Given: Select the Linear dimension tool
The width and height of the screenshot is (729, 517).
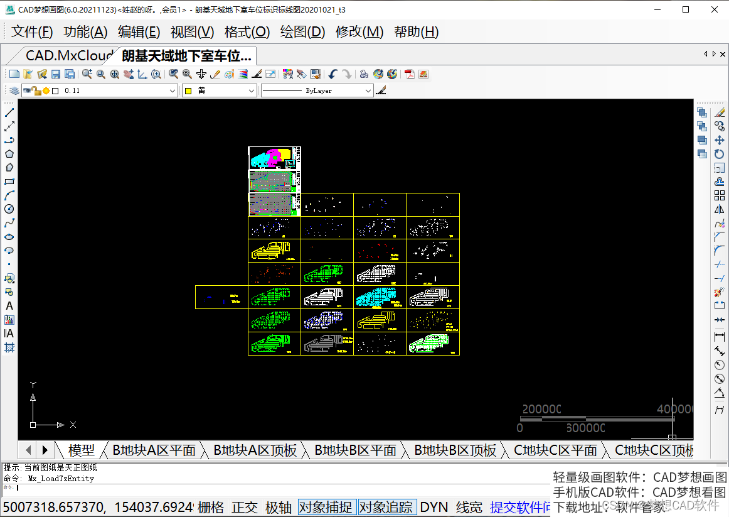Looking at the screenshot, I should tap(720, 337).
